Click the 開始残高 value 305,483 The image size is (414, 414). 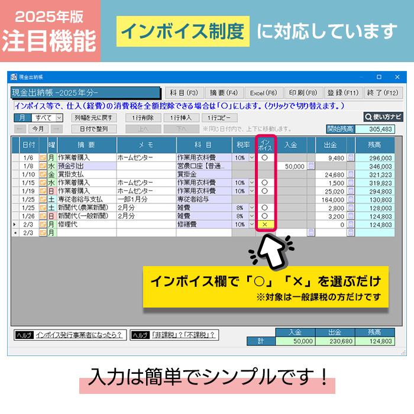click(x=375, y=129)
